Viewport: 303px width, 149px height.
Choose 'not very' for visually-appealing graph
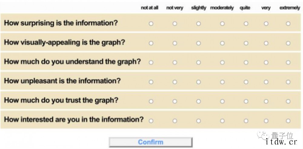coord(175,43)
